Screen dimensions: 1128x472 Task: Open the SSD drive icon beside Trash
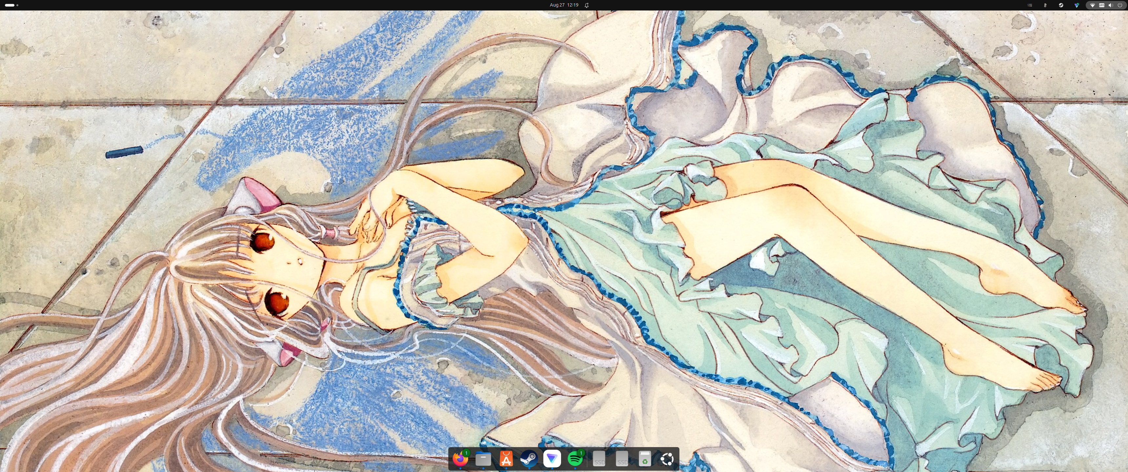point(622,459)
